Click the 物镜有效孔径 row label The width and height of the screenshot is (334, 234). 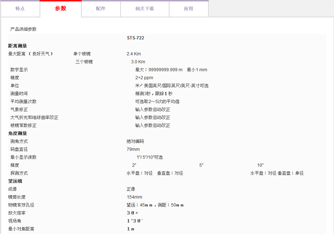(21, 205)
